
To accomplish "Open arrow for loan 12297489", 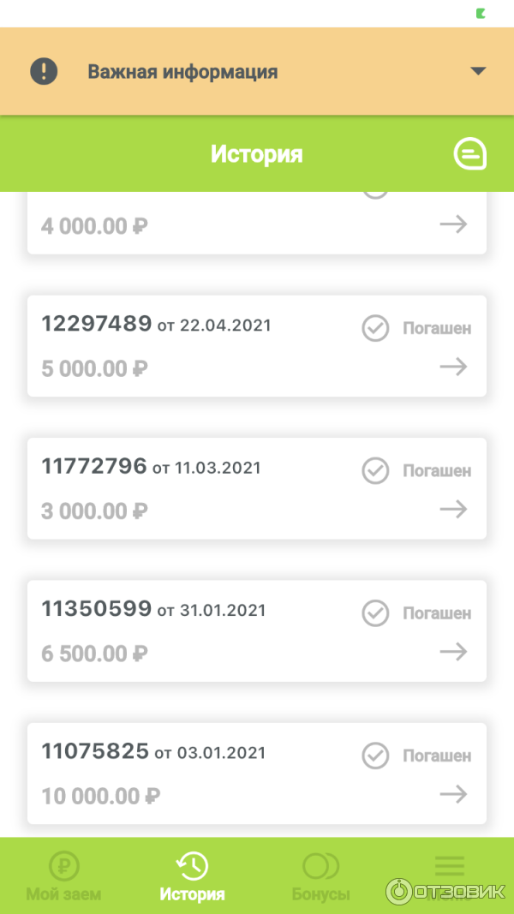I will tap(454, 367).
